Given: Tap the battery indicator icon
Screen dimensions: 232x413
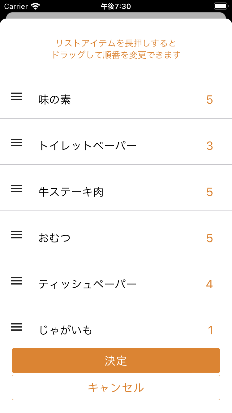Looking at the screenshot, I should 220,6.
